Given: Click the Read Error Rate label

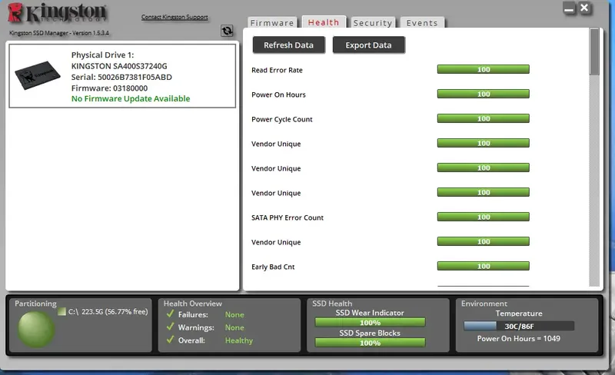Looking at the screenshot, I should tap(277, 70).
